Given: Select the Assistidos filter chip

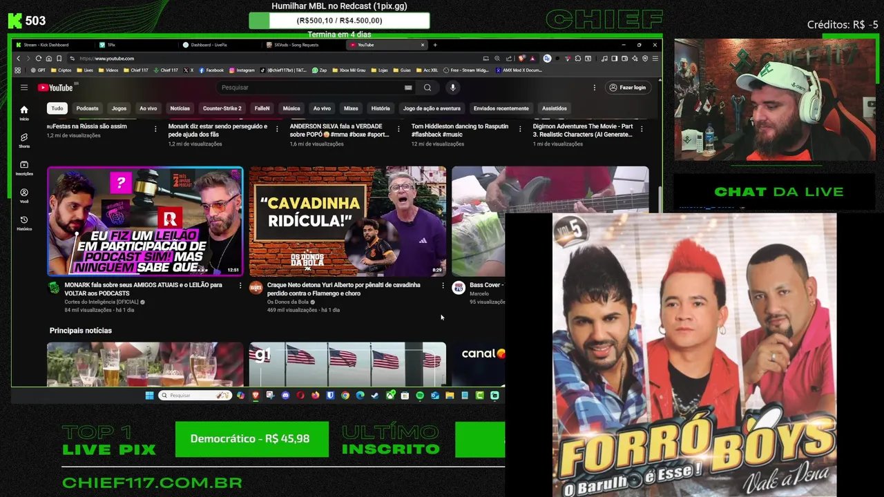Looking at the screenshot, I should (555, 108).
